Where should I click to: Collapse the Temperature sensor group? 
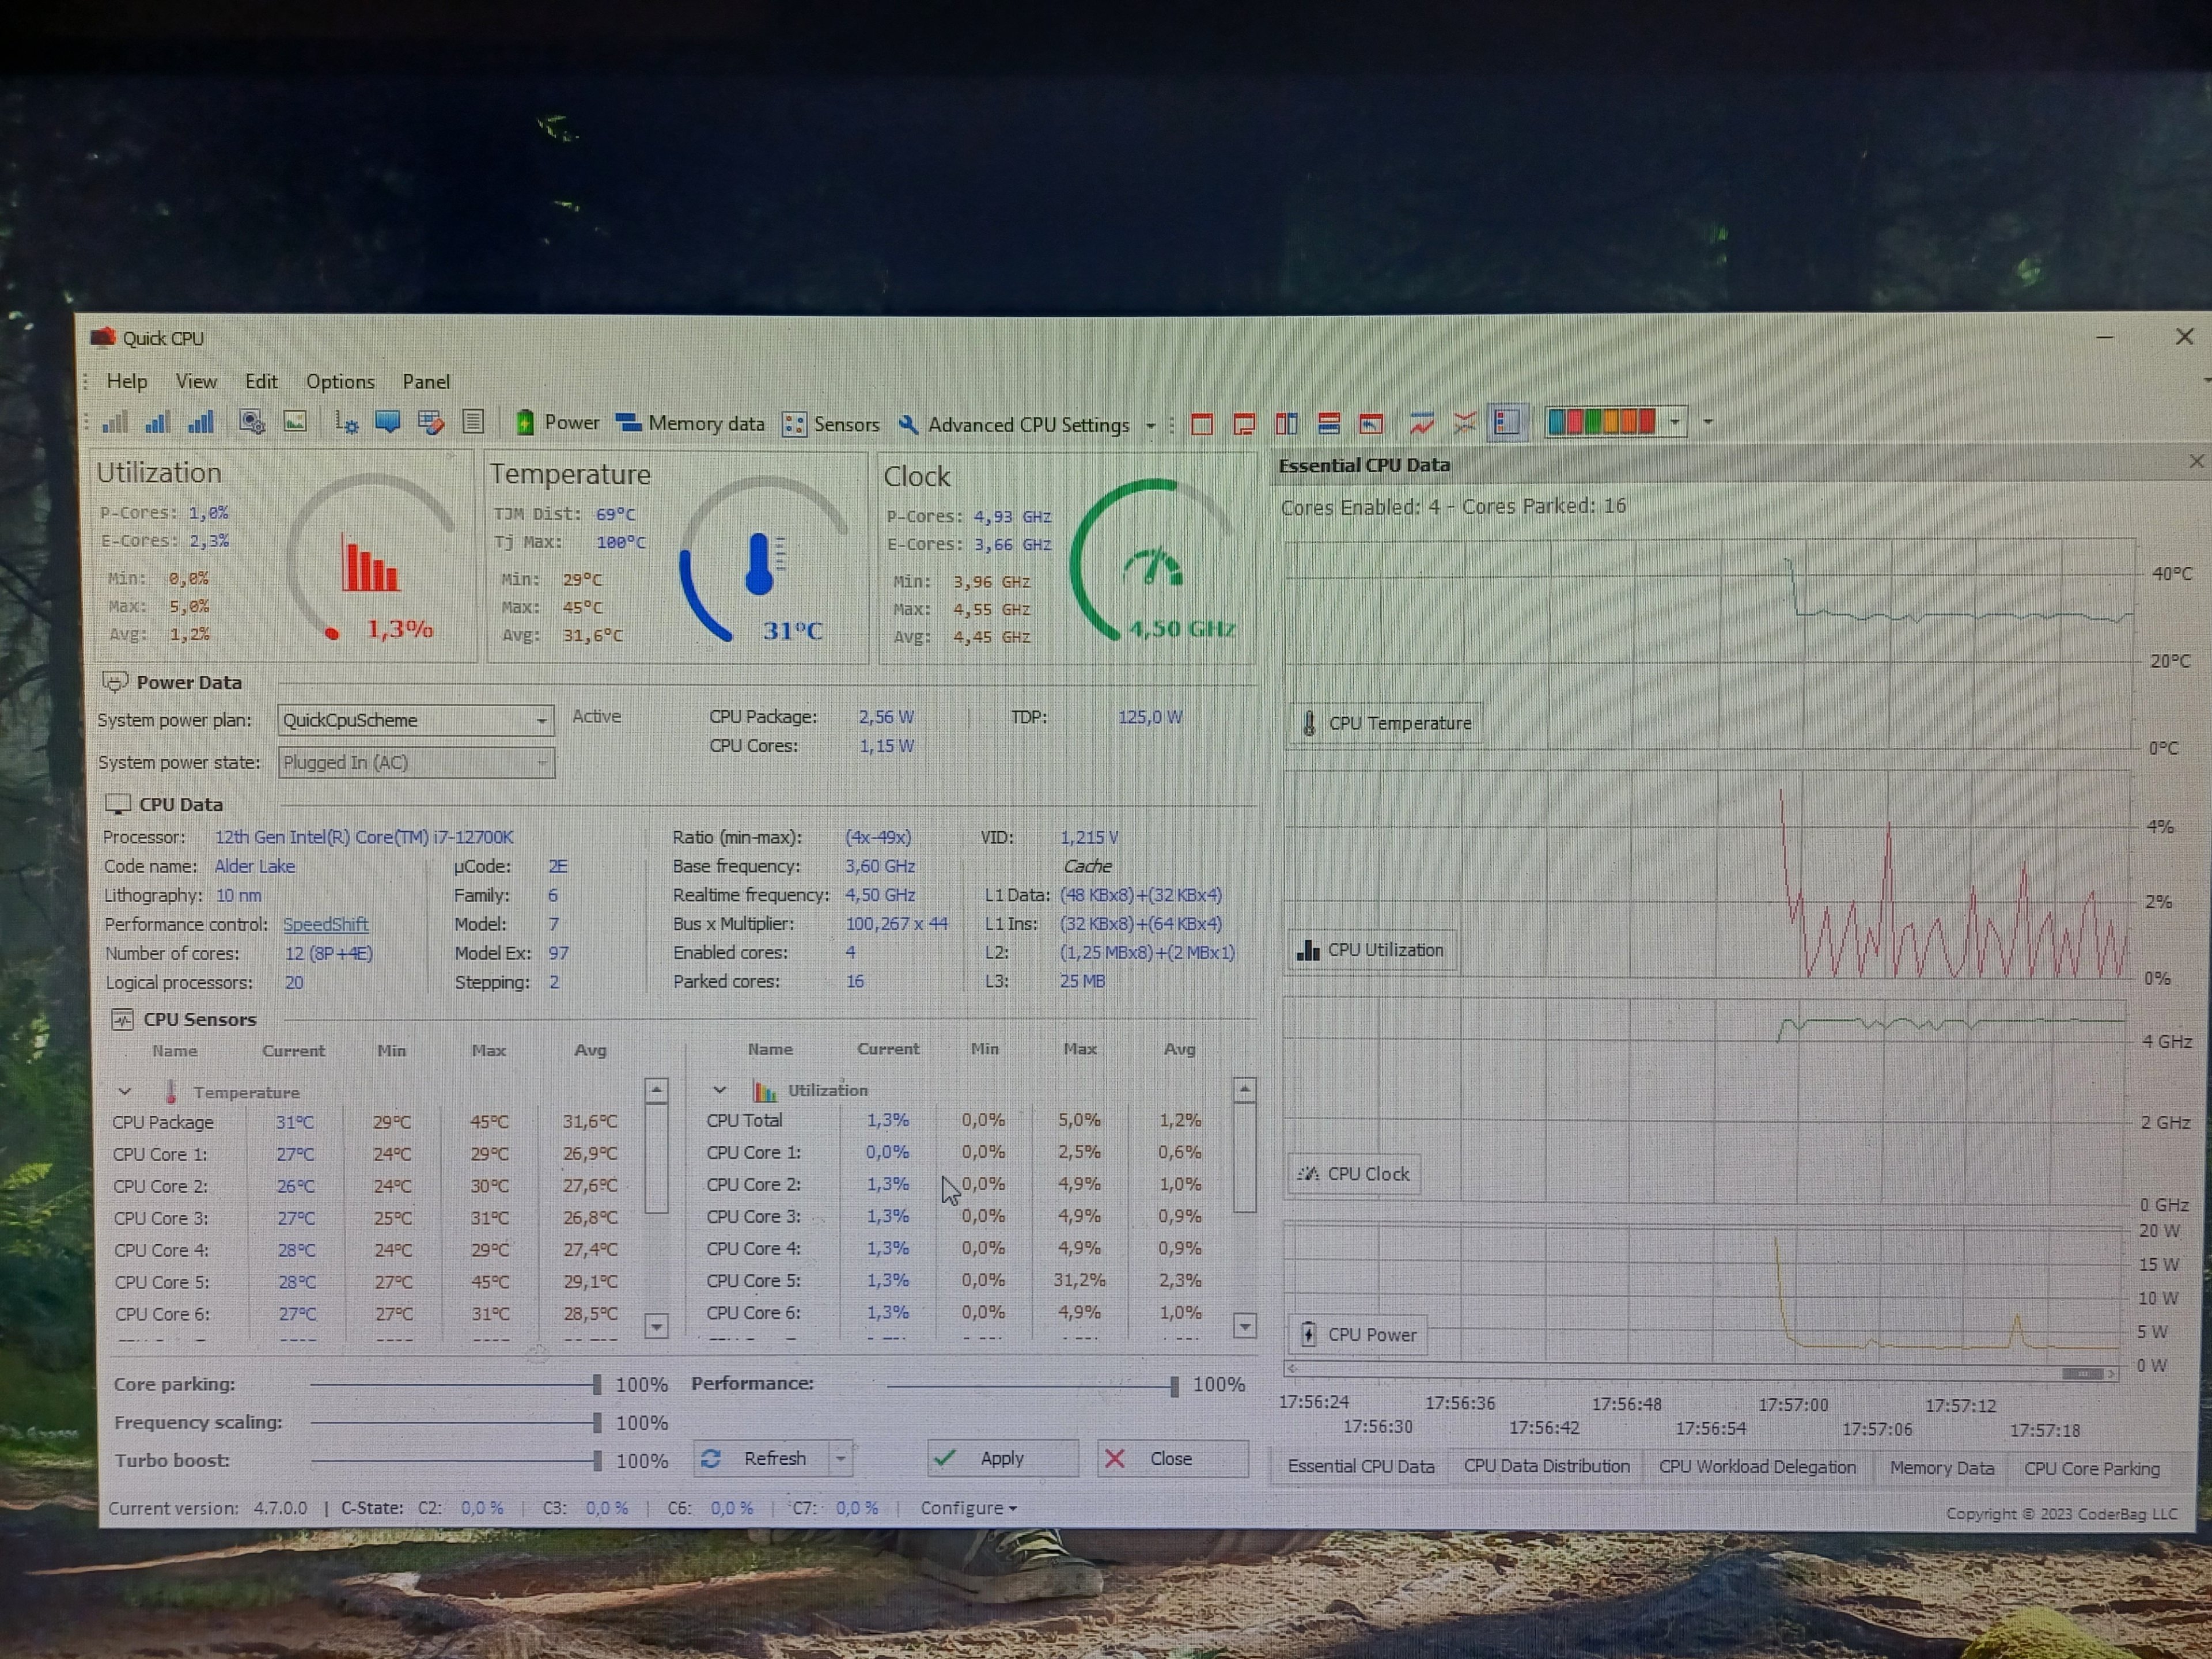(x=125, y=1091)
